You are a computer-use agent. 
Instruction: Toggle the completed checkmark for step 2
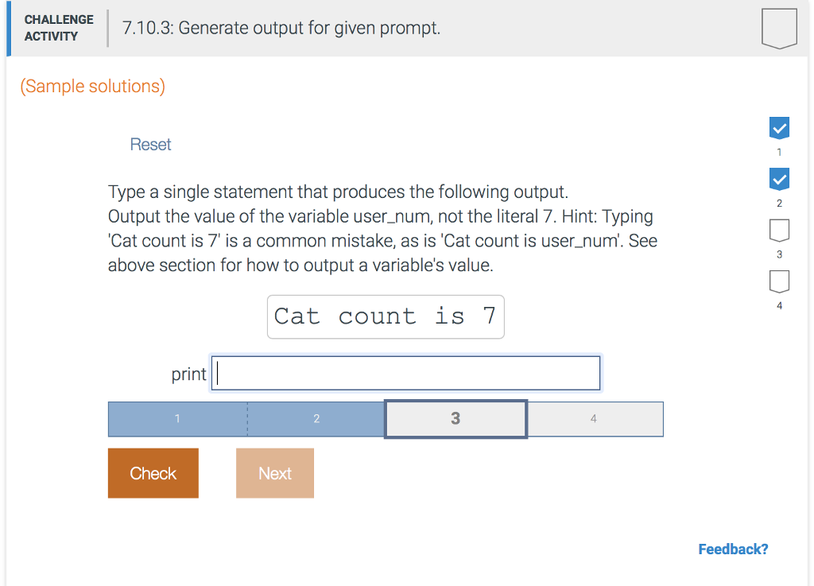779,179
